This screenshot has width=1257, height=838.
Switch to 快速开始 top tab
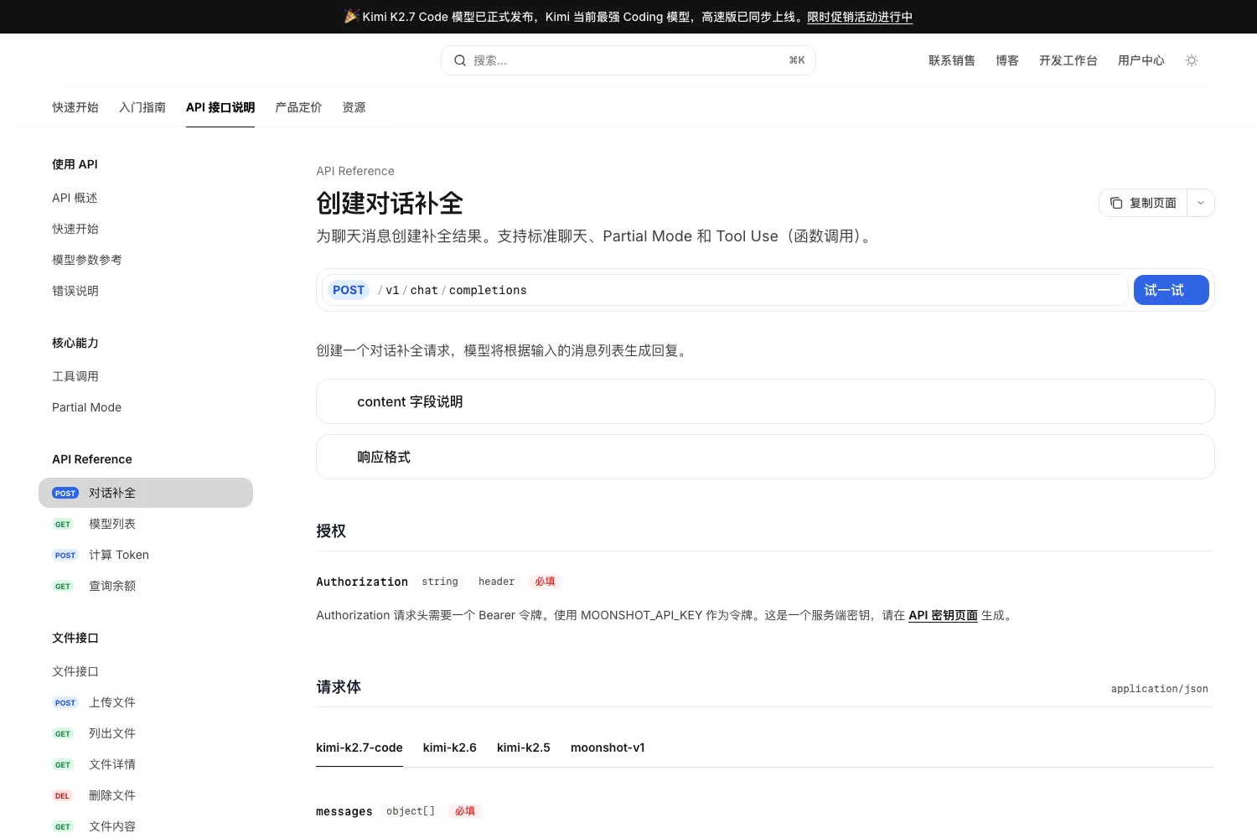point(75,107)
